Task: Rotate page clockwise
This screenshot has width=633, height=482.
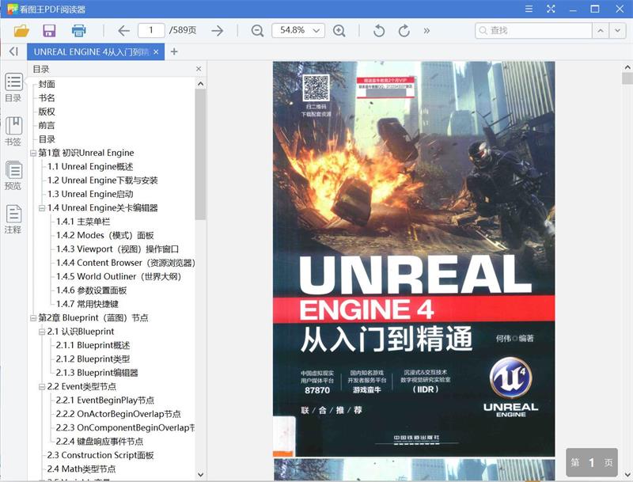Action: click(x=404, y=31)
